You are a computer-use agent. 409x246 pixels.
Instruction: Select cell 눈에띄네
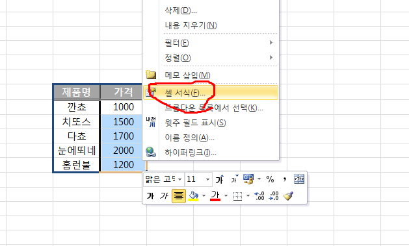coord(77,151)
